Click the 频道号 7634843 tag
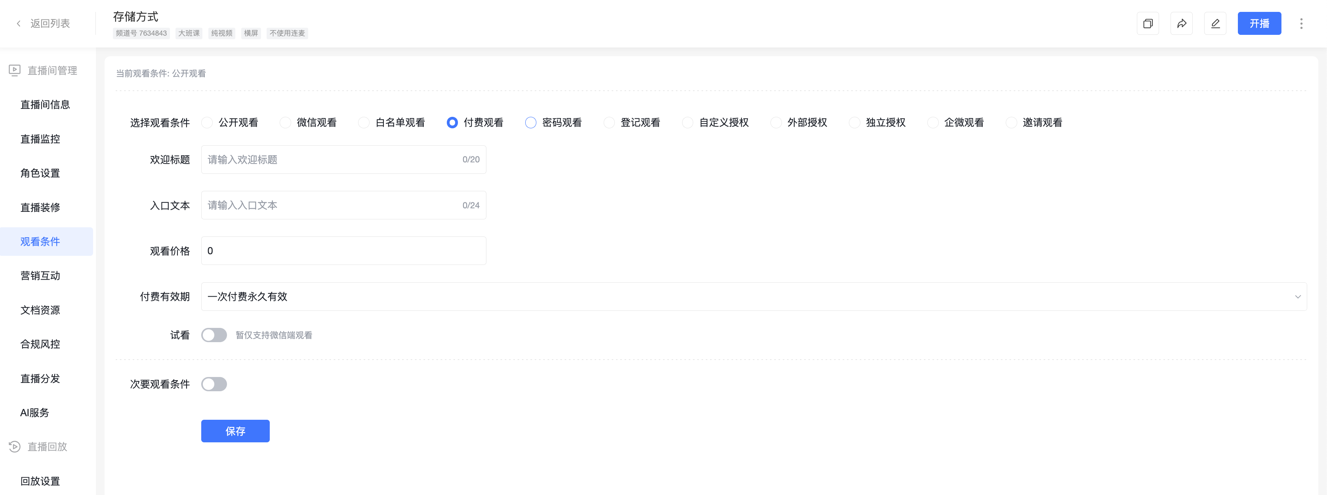The width and height of the screenshot is (1327, 495). point(141,33)
